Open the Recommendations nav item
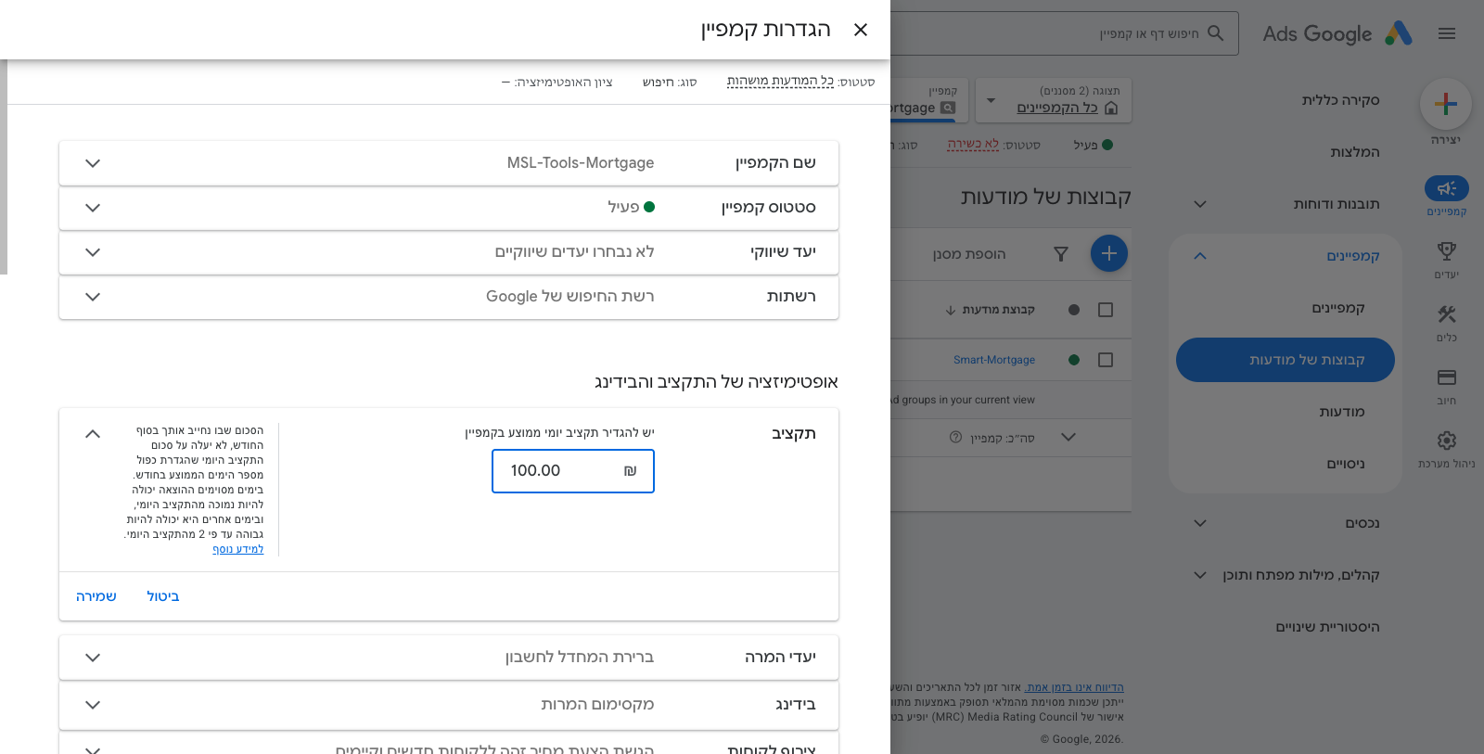Image resolution: width=1484 pixels, height=754 pixels. pos(1355,152)
